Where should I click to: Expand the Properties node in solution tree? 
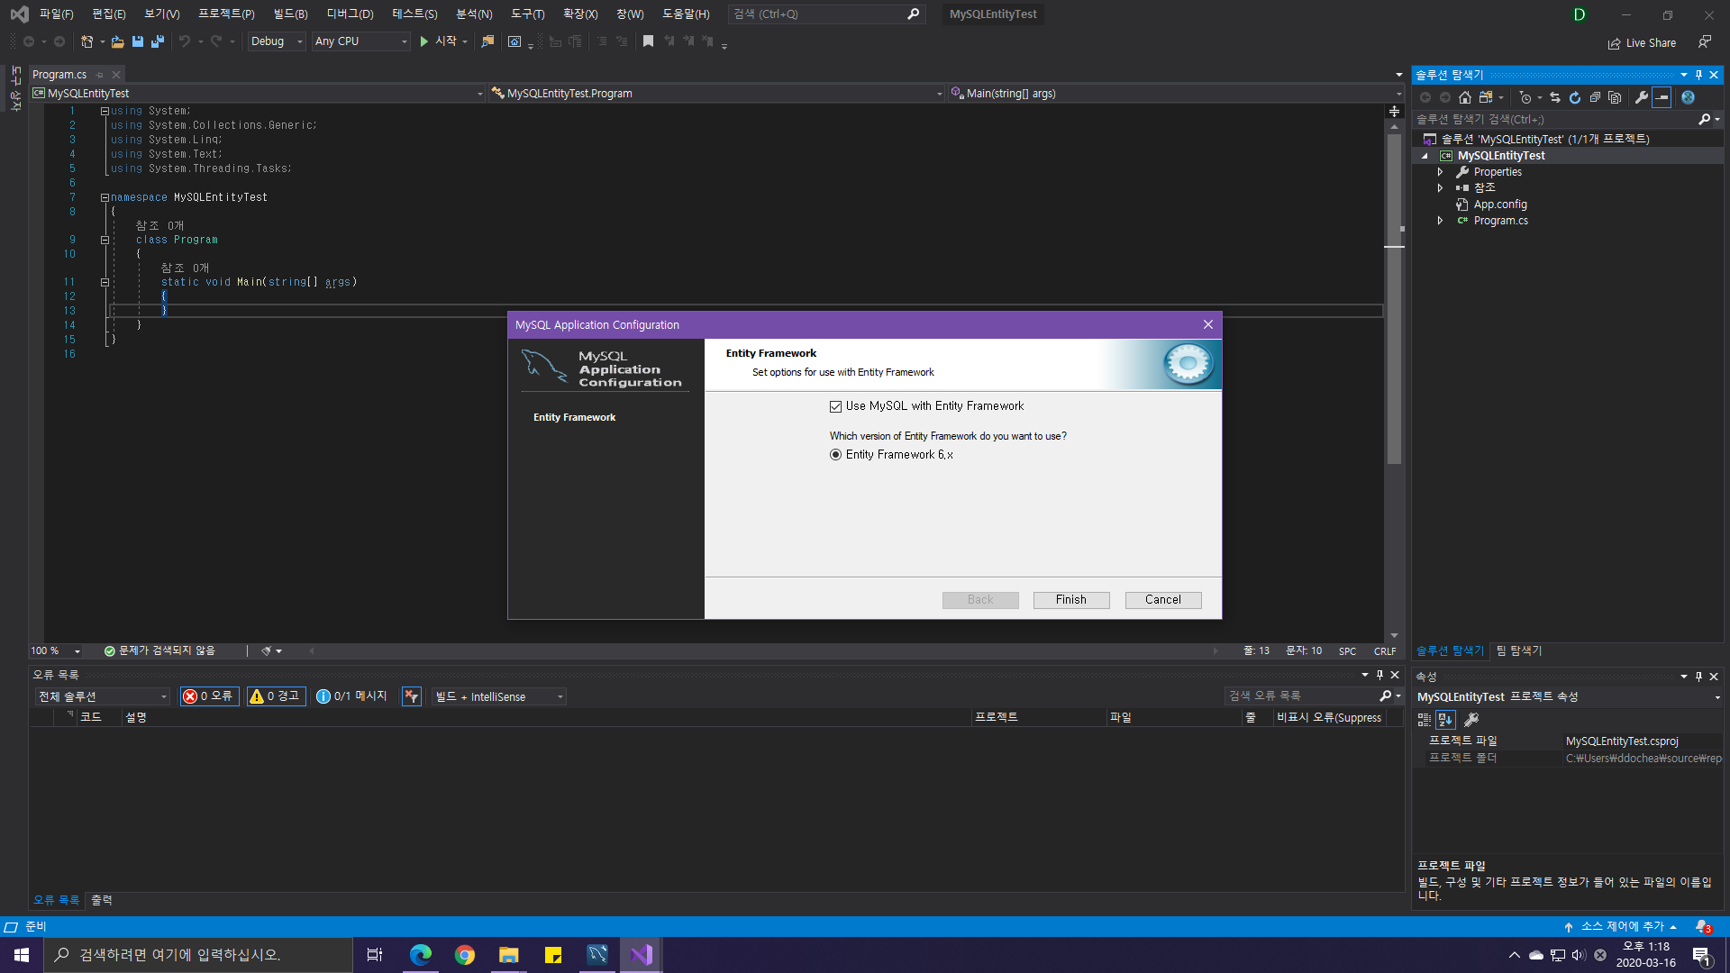[x=1440, y=172]
